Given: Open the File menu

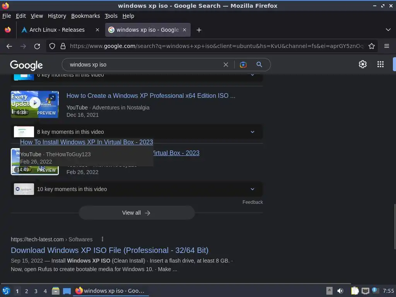Looking at the screenshot, I should pyautogui.click(x=7, y=16).
